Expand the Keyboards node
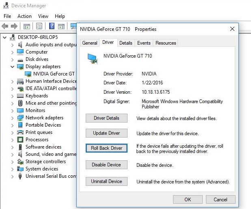Screen dimensions: 251x209 pyautogui.click(x=13, y=96)
